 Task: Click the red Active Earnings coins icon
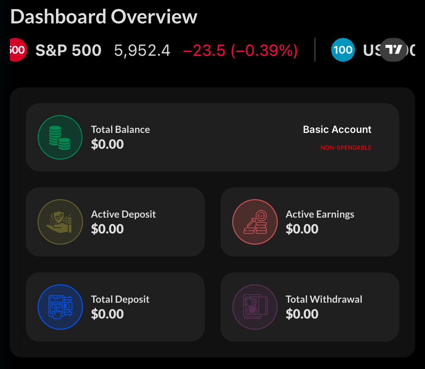click(x=255, y=222)
